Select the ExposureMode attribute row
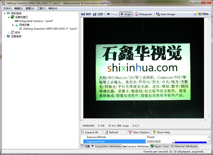This screenshot has height=155, width=213. (x=145, y=137)
